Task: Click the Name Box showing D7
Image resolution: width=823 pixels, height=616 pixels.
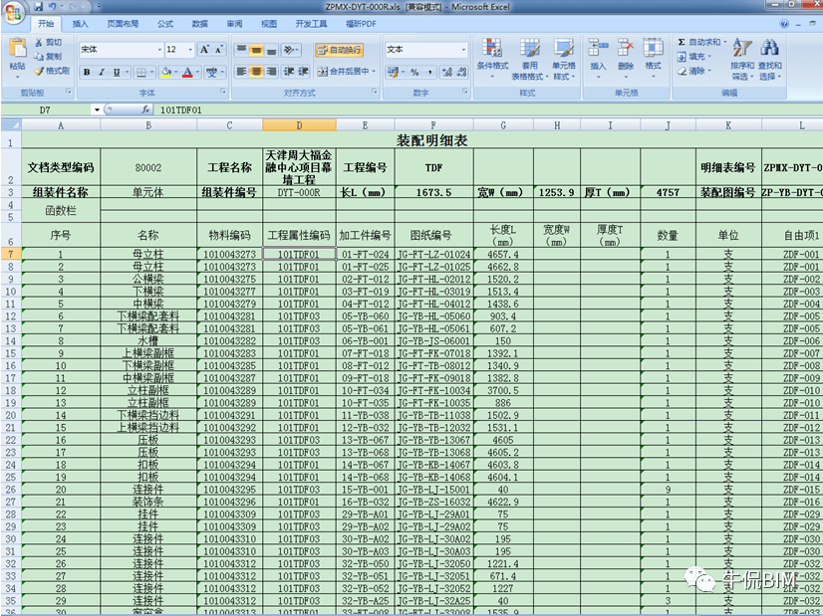Action: click(46, 109)
